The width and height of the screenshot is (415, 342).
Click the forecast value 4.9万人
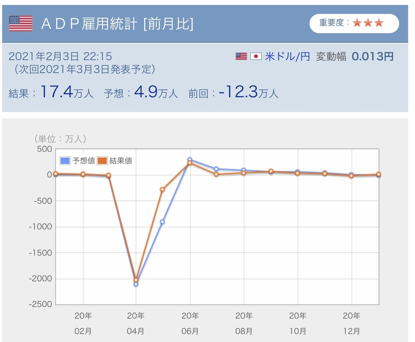click(155, 92)
